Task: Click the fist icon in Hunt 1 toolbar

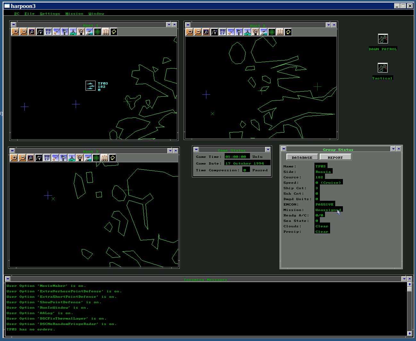Action: (64, 32)
